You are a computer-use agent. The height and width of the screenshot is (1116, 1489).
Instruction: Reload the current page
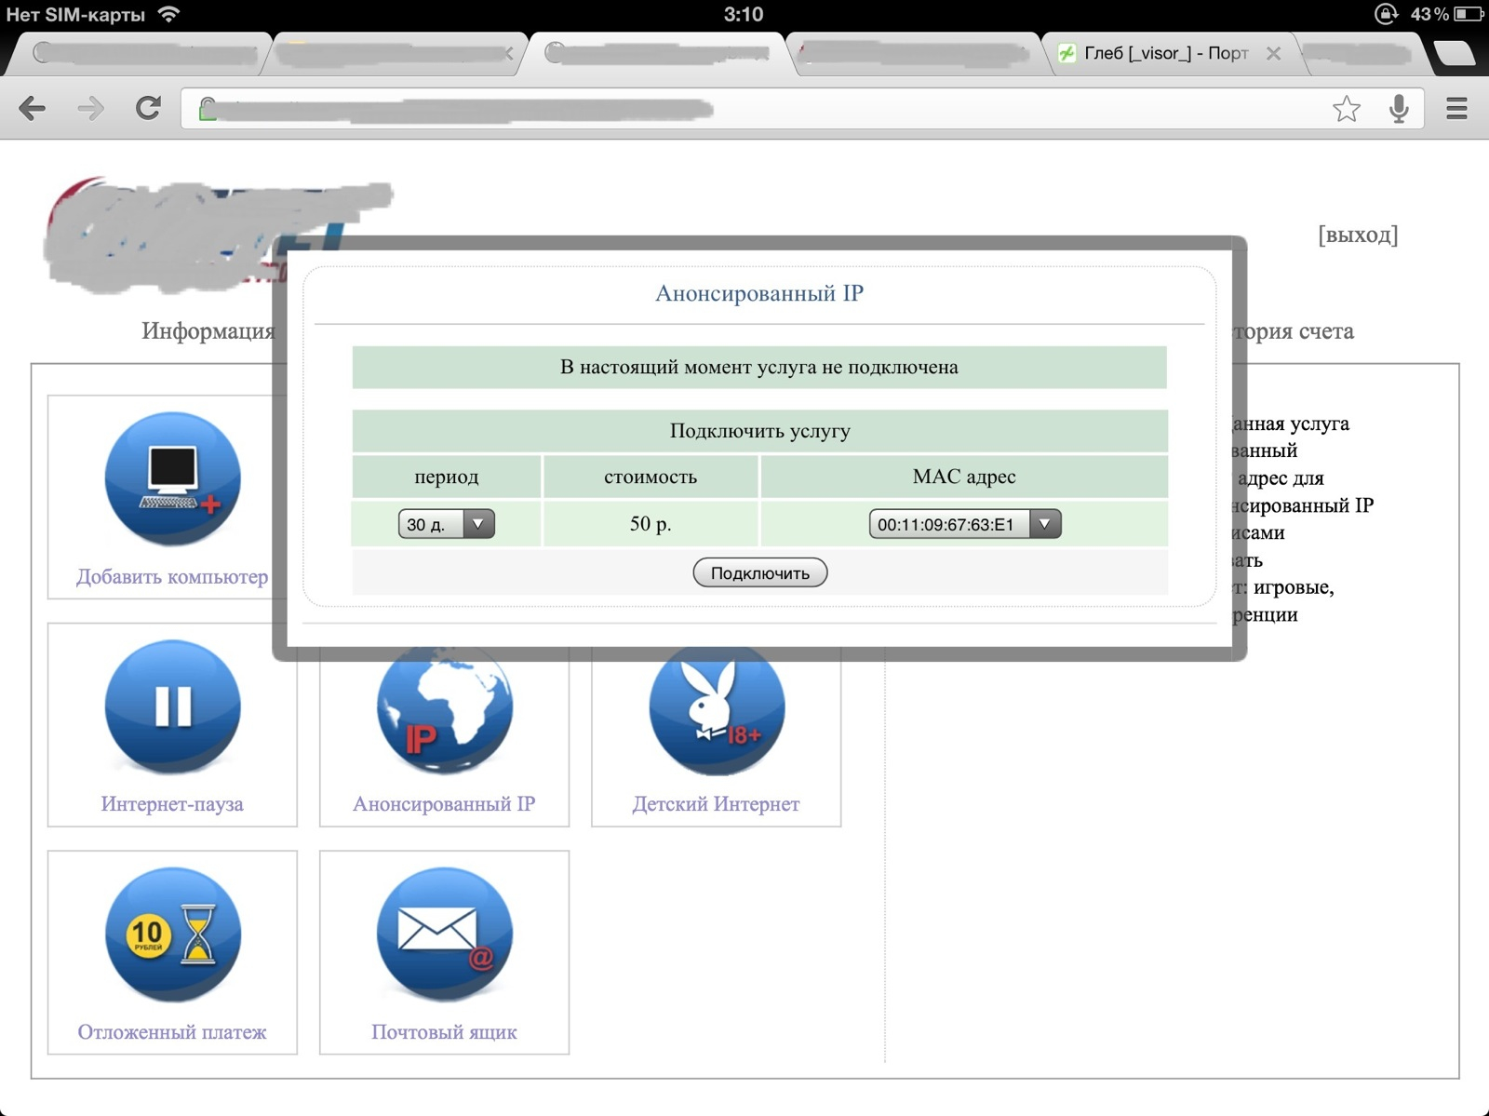148,109
